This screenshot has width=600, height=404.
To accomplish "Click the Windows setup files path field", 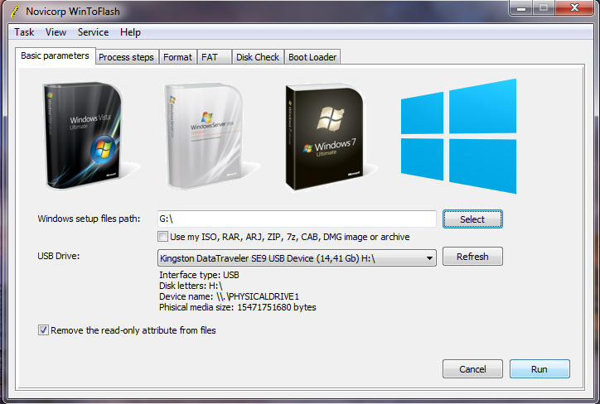I will (x=297, y=219).
